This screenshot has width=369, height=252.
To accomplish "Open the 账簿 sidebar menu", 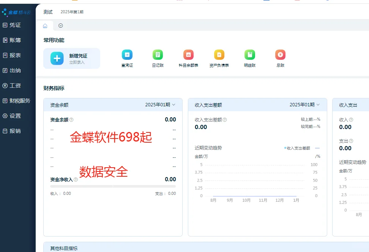I will tap(12, 40).
